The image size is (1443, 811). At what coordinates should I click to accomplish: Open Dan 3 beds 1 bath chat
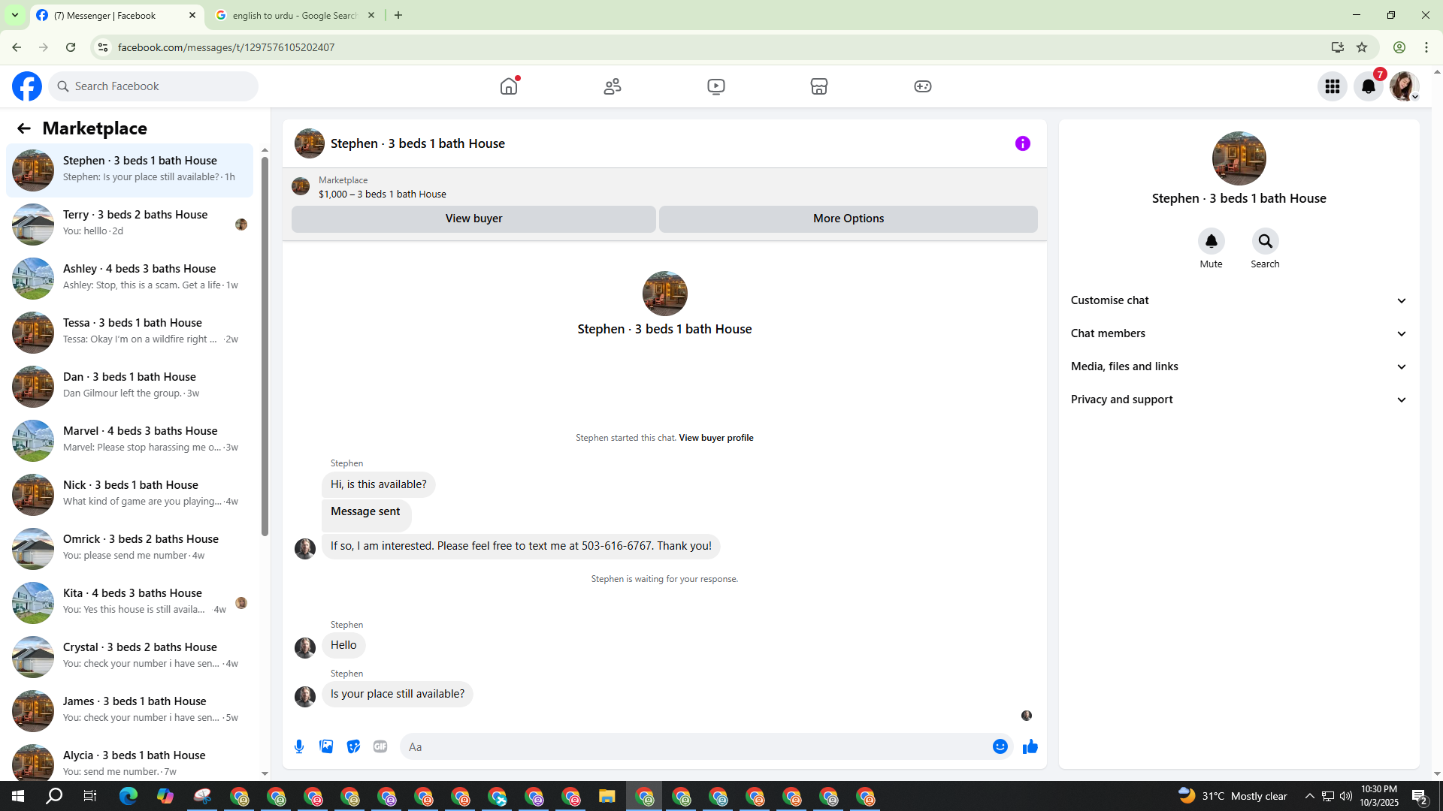pyautogui.click(x=129, y=387)
